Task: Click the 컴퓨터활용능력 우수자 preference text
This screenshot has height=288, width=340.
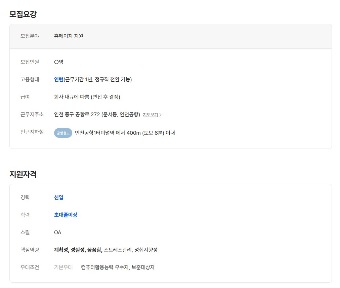Action: (x=104, y=268)
